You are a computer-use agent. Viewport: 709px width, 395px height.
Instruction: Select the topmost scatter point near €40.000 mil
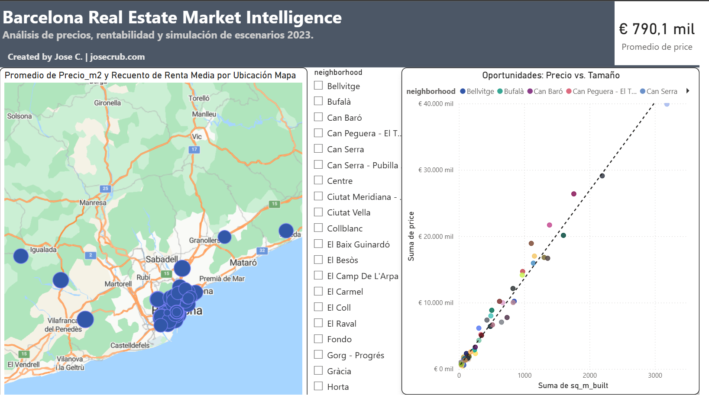667,104
